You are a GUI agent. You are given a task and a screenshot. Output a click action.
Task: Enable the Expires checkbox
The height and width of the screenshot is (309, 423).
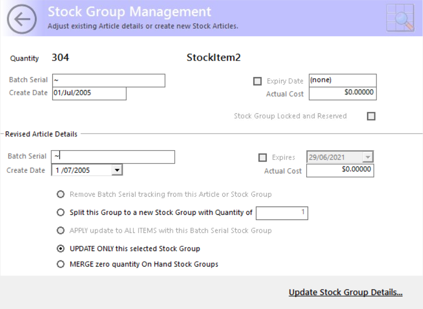point(263,157)
